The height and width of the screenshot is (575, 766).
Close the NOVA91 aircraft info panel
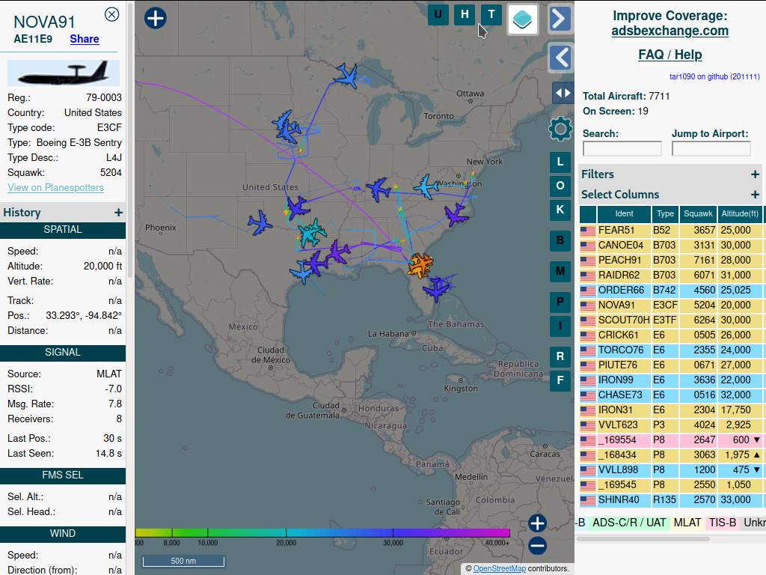pos(112,15)
